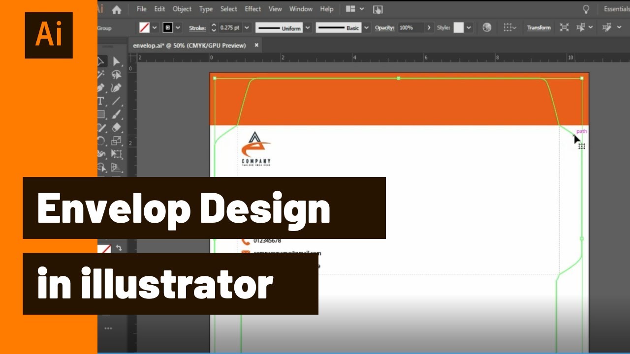Click the company logo on the artboard
This screenshot has height=354, width=630.
[x=256, y=149]
